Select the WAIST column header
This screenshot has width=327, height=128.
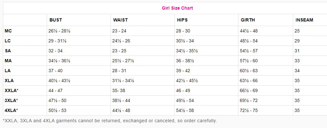[120, 20]
